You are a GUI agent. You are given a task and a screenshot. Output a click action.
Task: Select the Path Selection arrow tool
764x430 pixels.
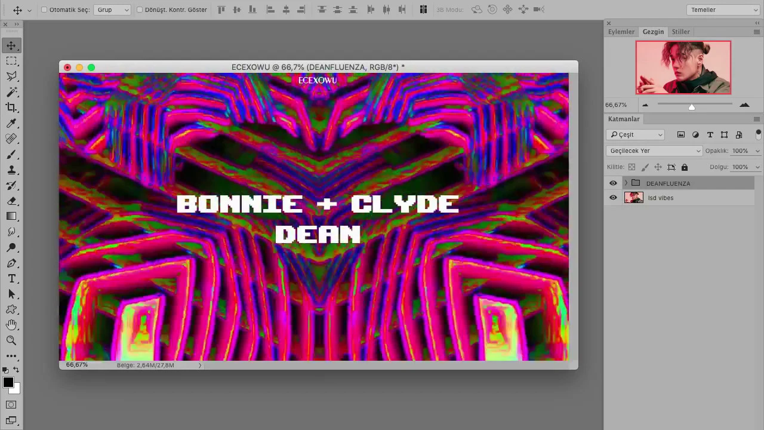[x=11, y=294]
